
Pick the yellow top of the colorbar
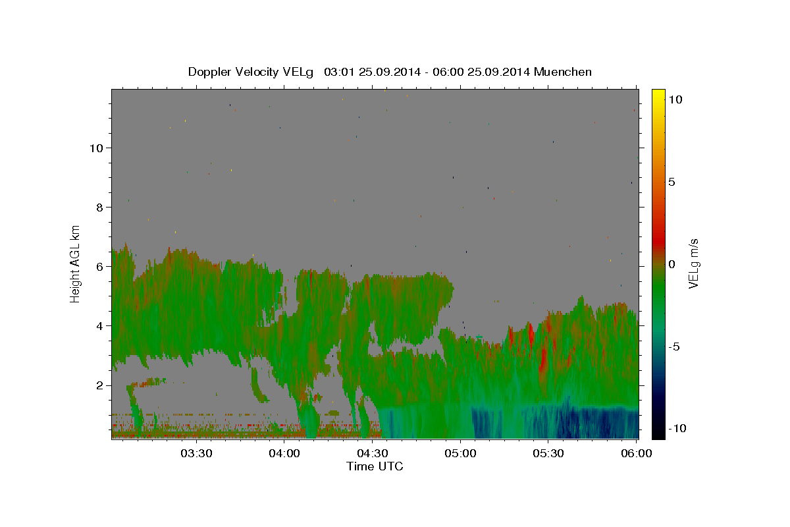point(658,96)
